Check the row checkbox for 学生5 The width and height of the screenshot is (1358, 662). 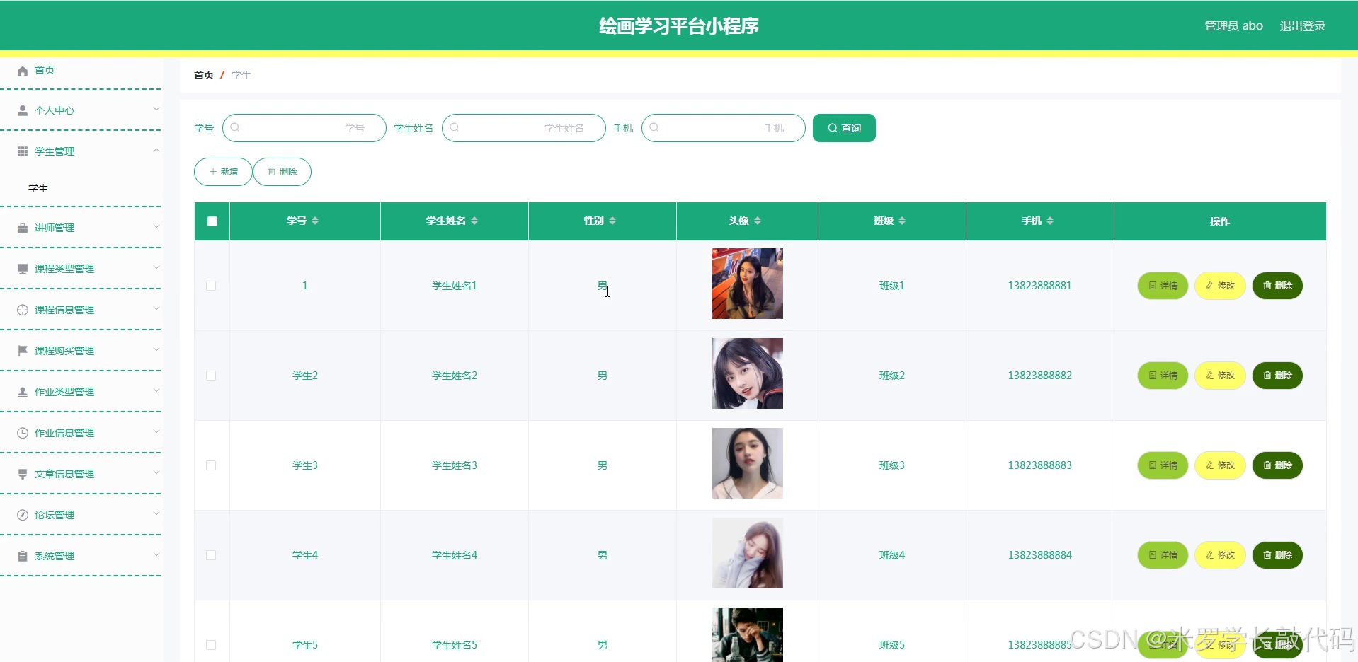coord(211,645)
